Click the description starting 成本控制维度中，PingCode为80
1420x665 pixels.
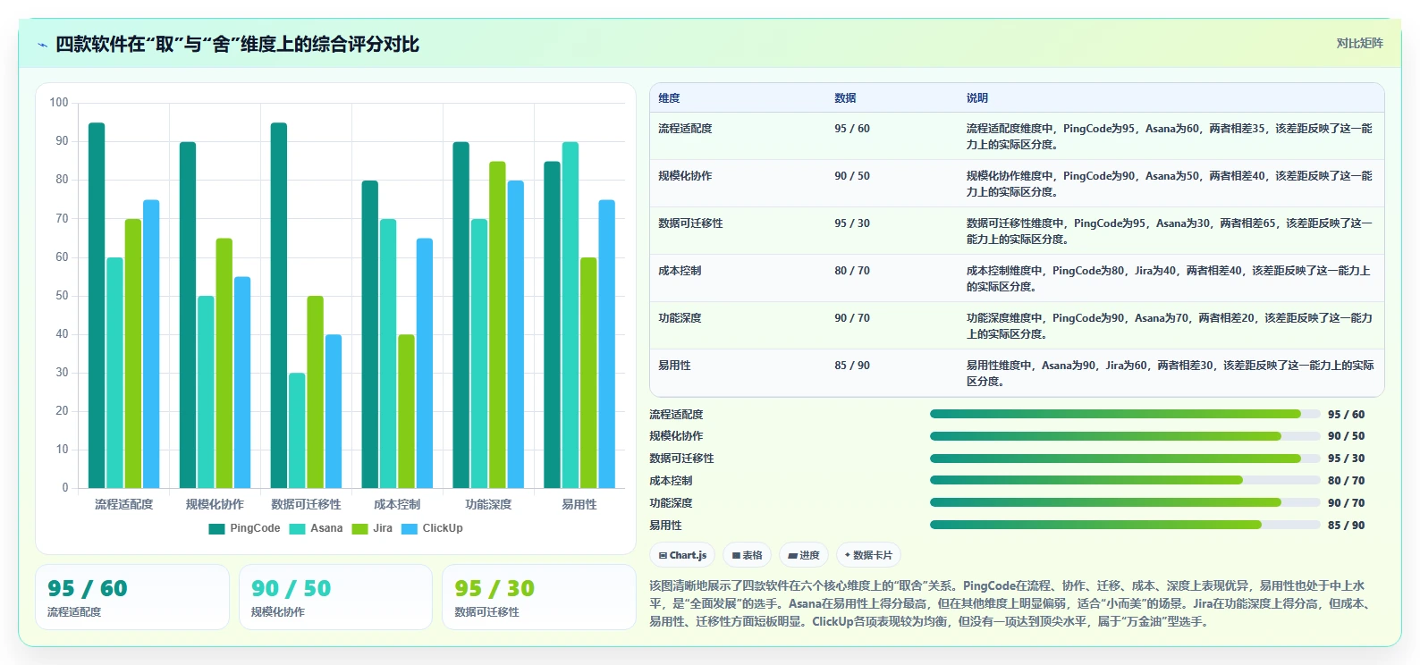pos(1168,279)
